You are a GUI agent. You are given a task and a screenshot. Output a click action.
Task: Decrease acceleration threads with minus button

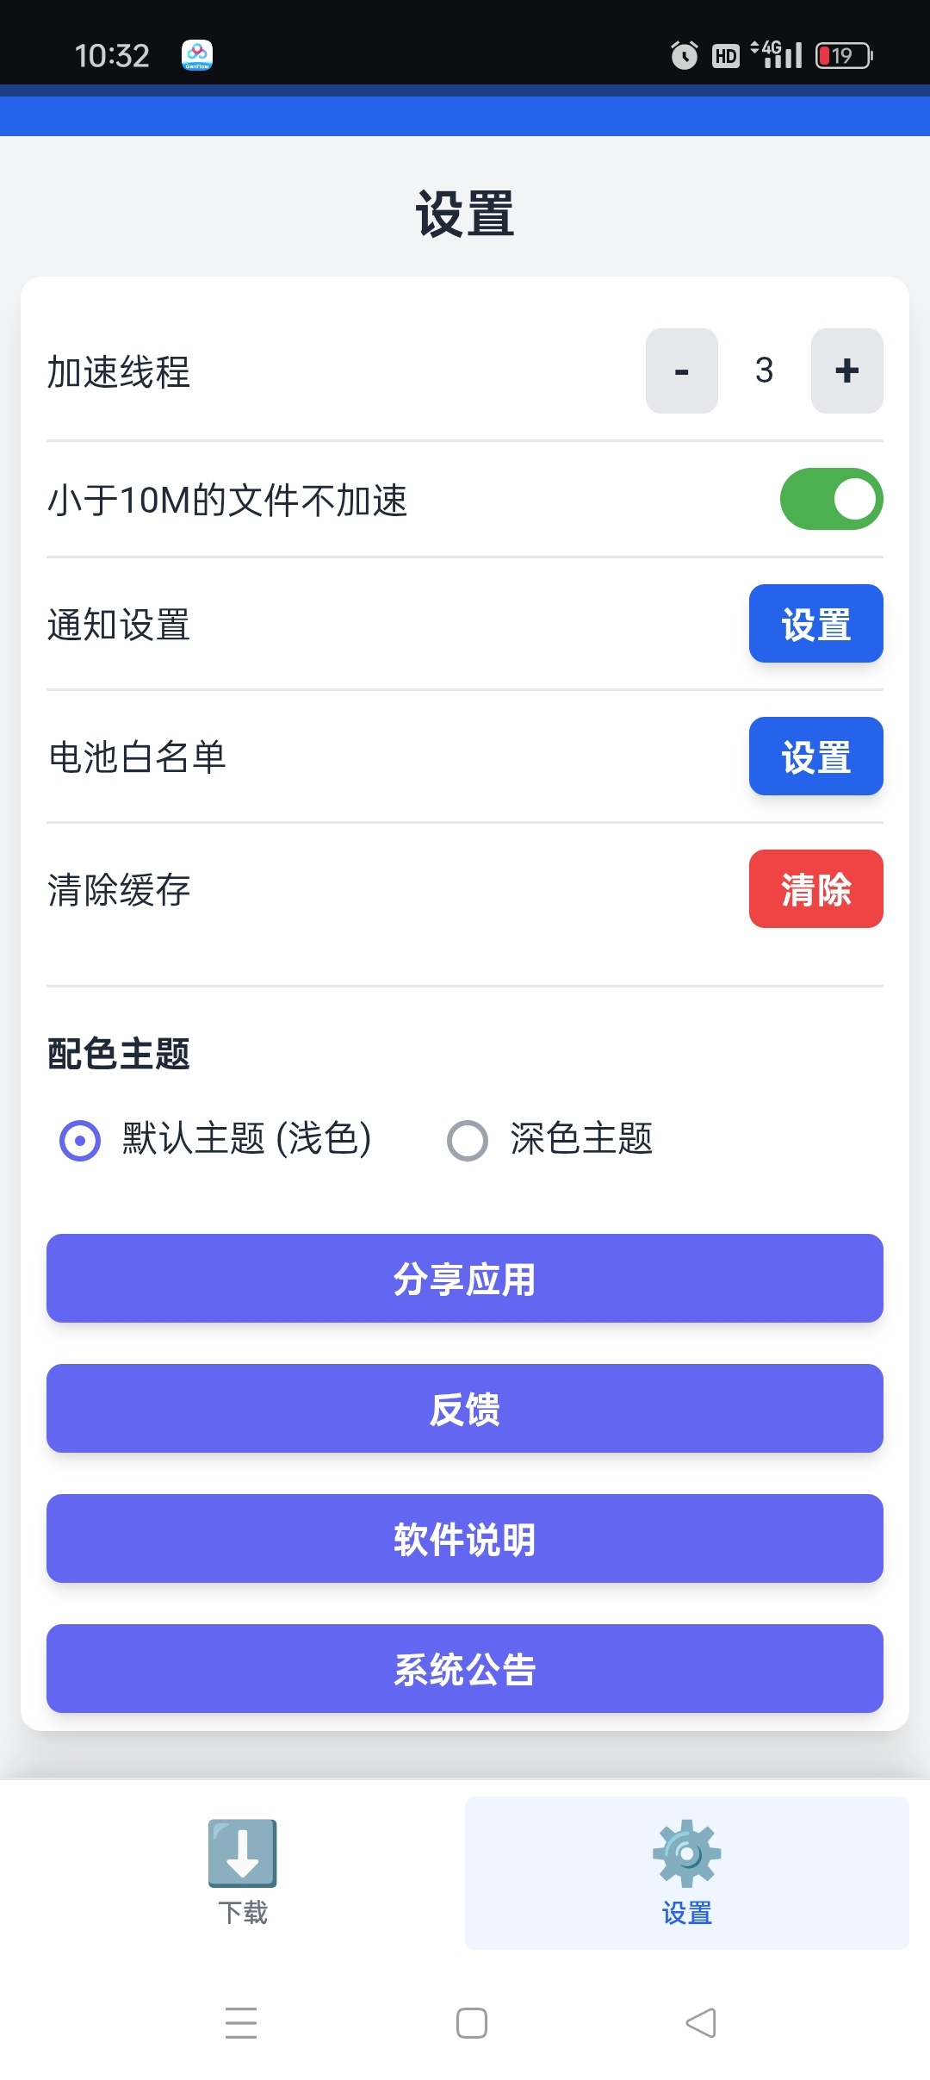(x=681, y=371)
